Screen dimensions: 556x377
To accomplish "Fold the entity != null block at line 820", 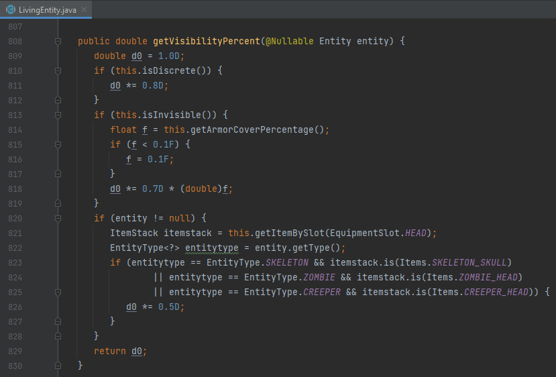I will point(58,218).
